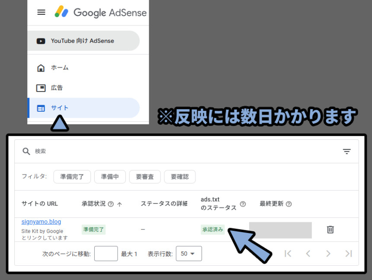Click the sort ascending arrow

(x=119, y=204)
